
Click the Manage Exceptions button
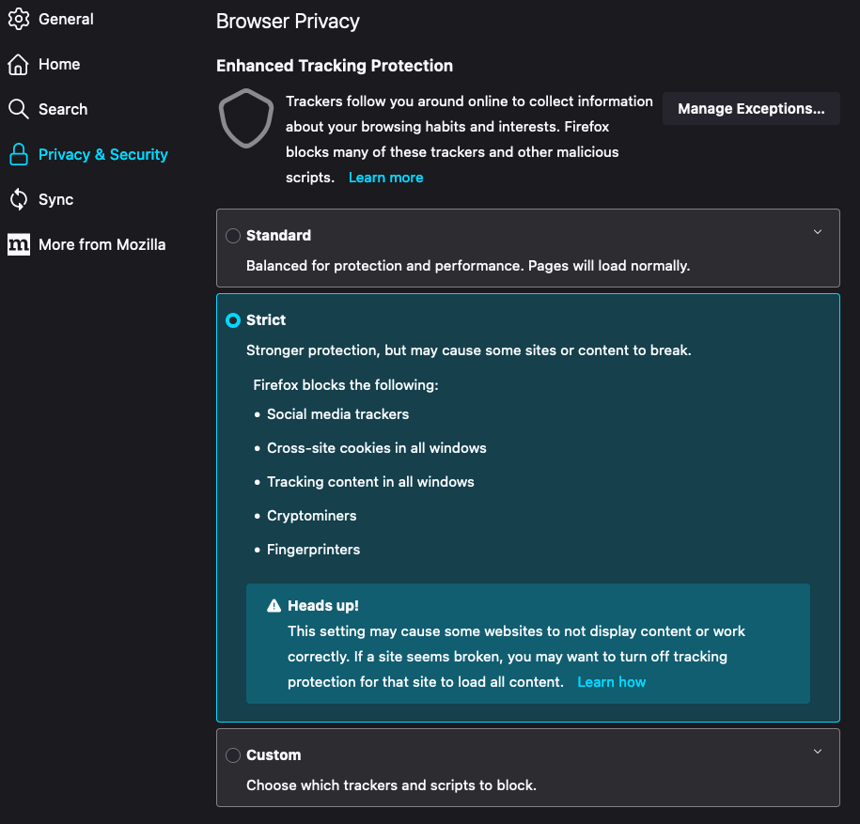[x=751, y=109]
